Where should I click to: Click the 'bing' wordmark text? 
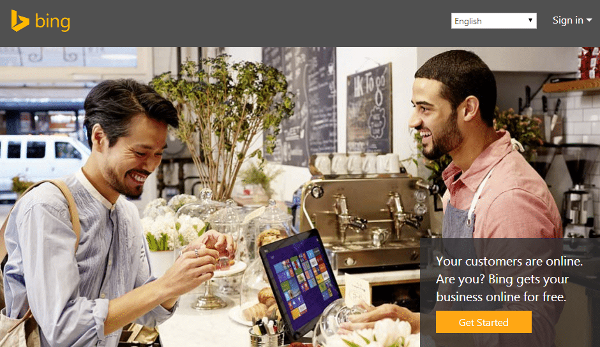(x=53, y=22)
